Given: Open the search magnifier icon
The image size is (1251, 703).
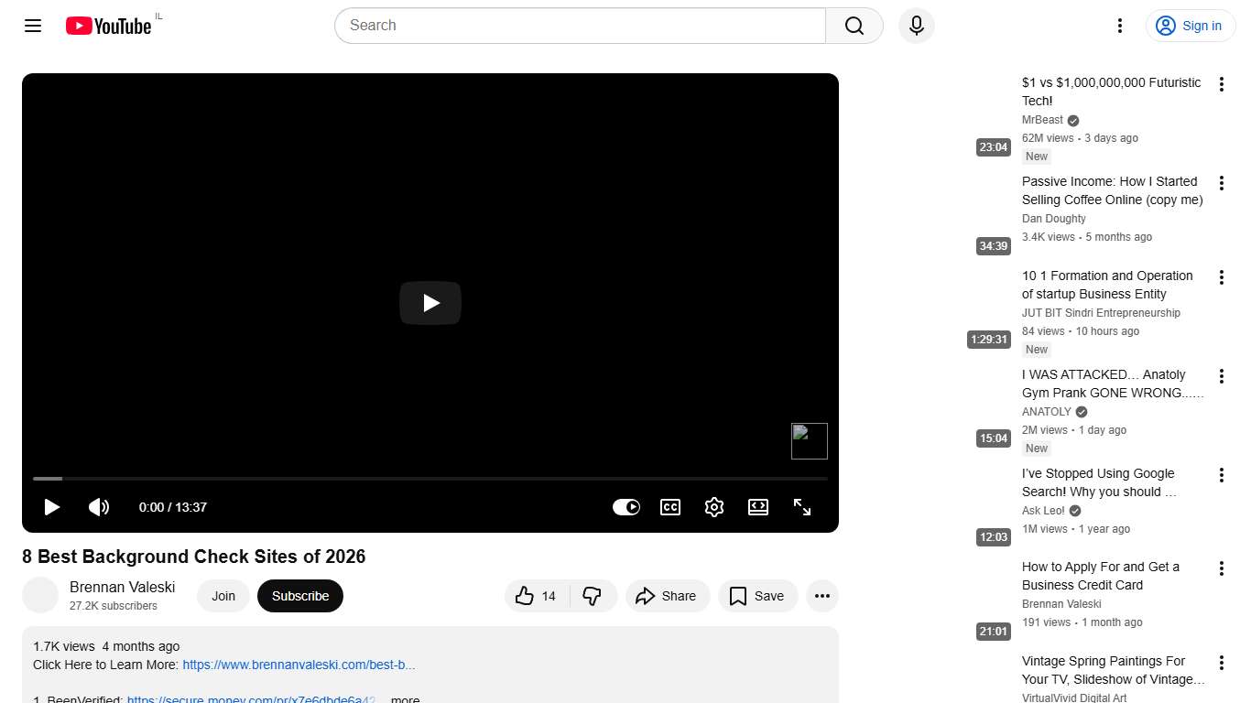Looking at the screenshot, I should click(x=853, y=26).
